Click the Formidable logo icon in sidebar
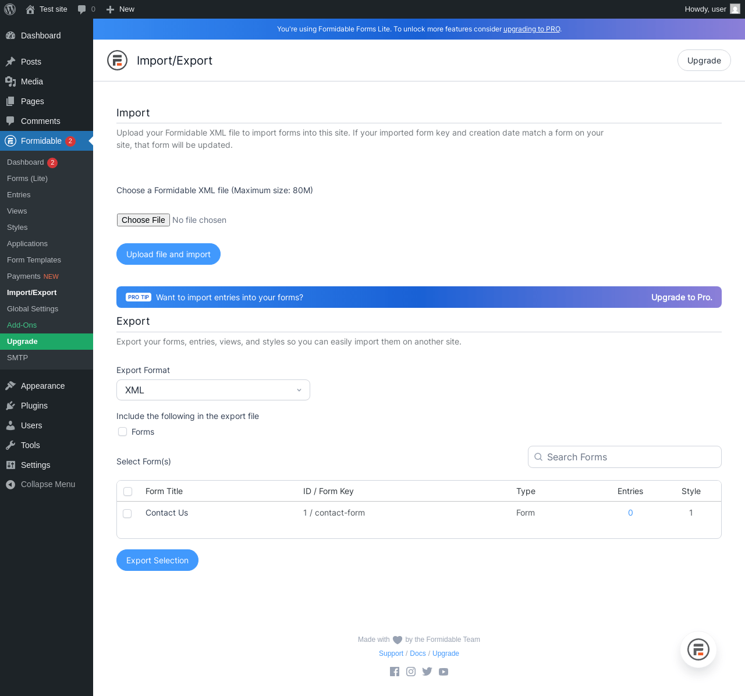745x696 pixels. pyautogui.click(x=10, y=141)
